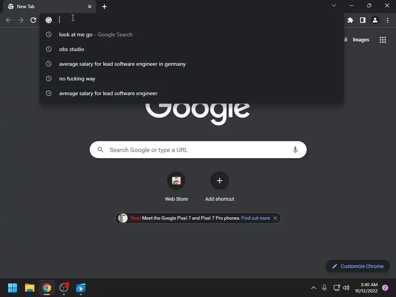Click the microphone tray icon
The height and width of the screenshot is (297, 396).
[324, 288]
